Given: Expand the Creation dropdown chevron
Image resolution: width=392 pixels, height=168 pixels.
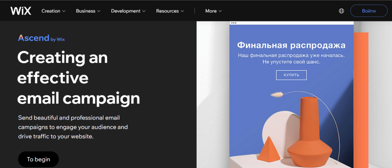Looking at the screenshot, I should click(x=64, y=11).
